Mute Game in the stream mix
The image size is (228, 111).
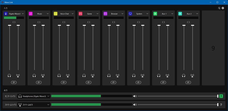click(93, 75)
